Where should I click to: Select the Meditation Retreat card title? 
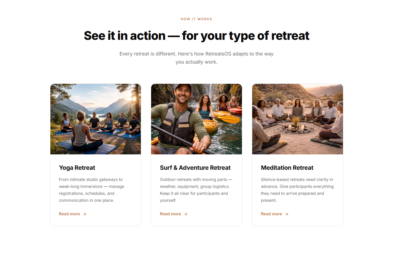(x=287, y=168)
